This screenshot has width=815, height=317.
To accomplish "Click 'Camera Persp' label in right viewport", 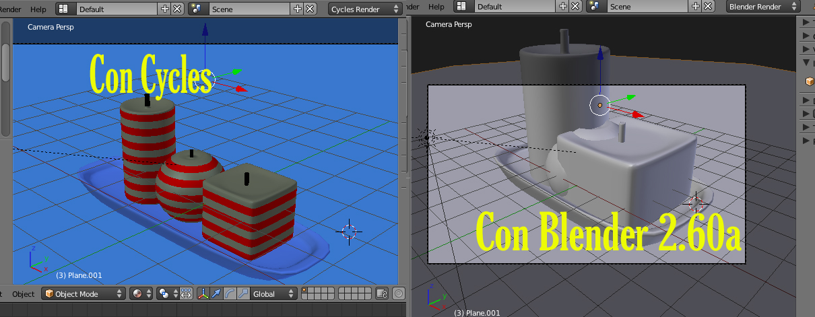I will pos(448,24).
